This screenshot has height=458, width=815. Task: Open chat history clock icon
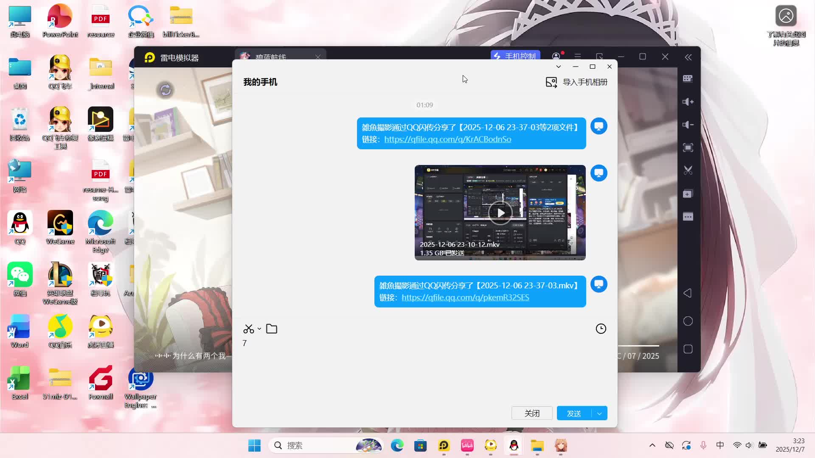601,329
